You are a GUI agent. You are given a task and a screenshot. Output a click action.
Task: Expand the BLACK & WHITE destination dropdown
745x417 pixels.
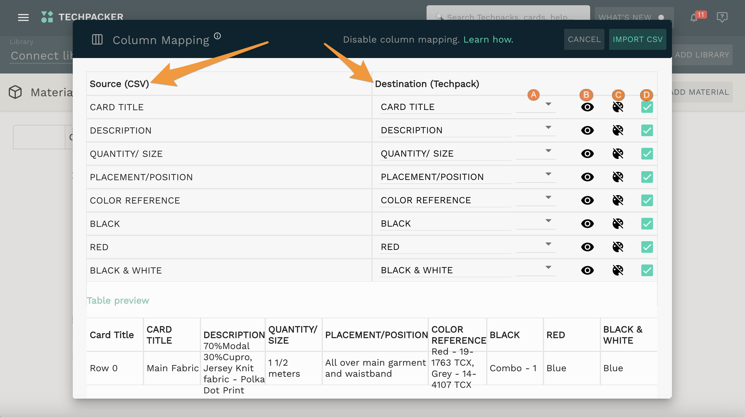548,268
